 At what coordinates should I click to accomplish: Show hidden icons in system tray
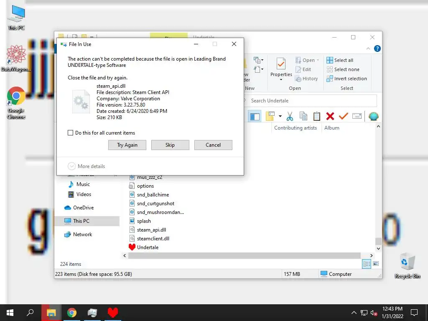coord(354,313)
